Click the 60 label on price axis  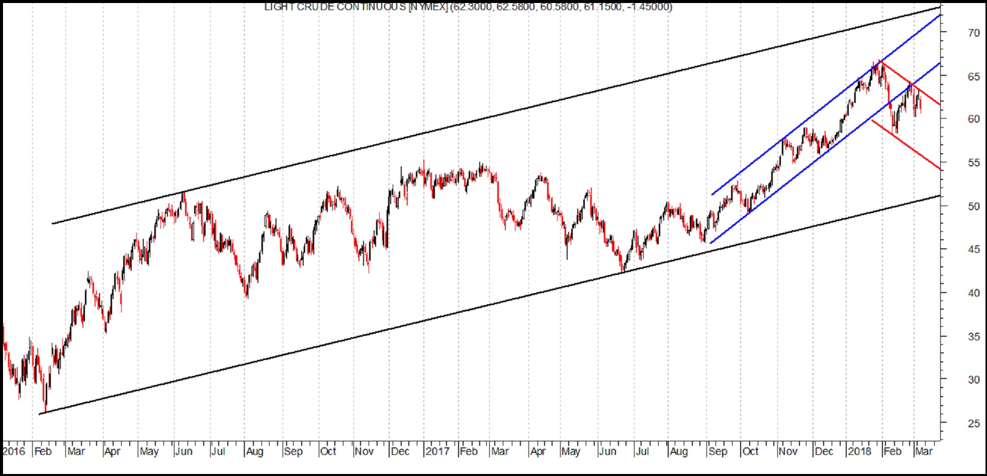tap(973, 119)
